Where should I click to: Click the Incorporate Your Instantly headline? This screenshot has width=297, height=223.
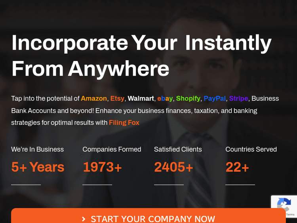click(141, 43)
